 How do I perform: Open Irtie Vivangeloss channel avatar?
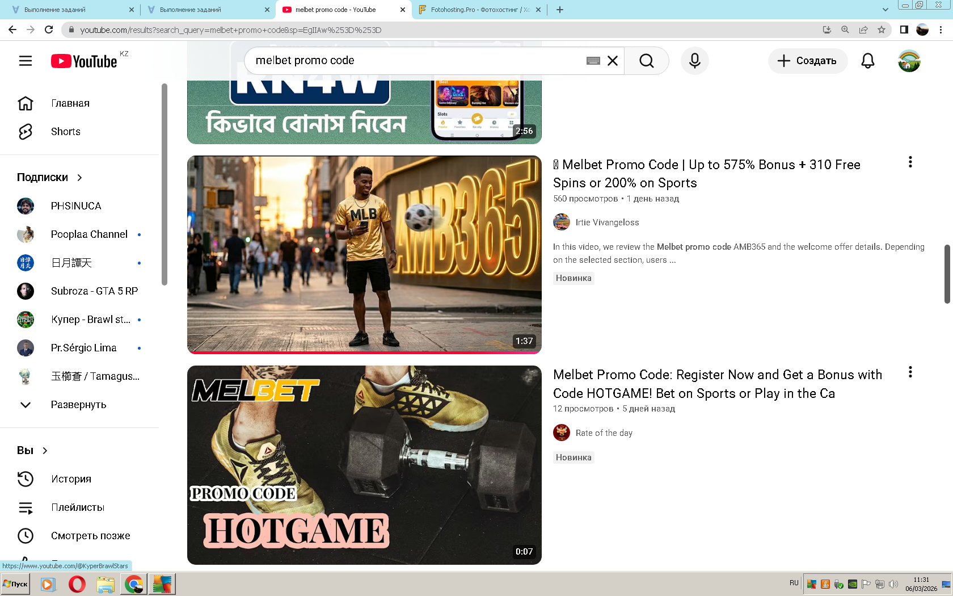[x=562, y=222]
